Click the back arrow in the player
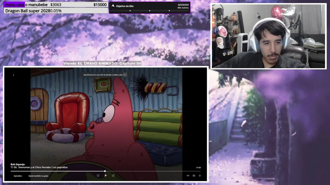Screen dimensions: 330x185 [13, 75]
